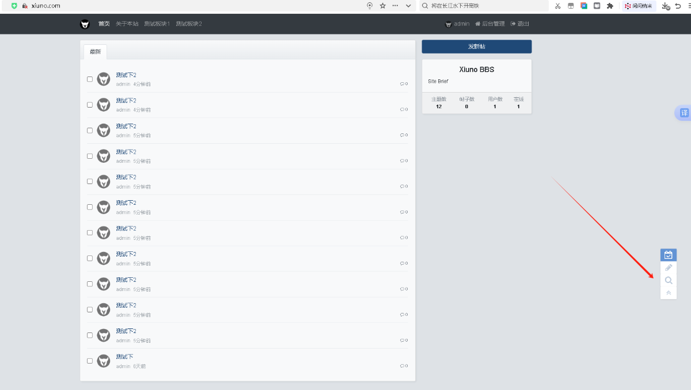Open the 关于本站 navigation item
Image resolution: width=691 pixels, height=390 pixels.
coord(127,24)
